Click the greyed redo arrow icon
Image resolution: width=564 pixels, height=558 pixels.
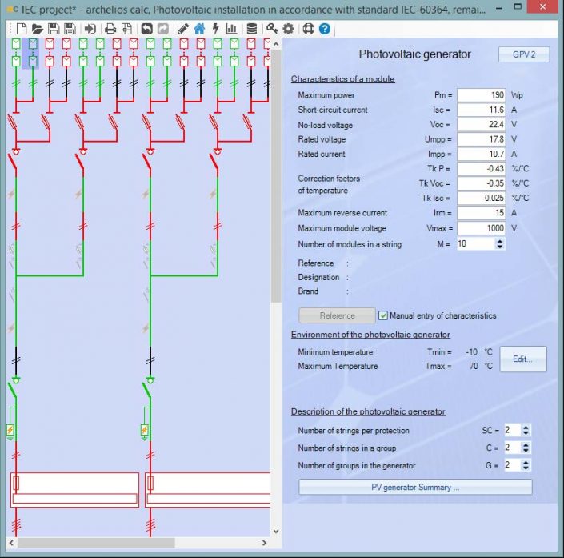163,29
